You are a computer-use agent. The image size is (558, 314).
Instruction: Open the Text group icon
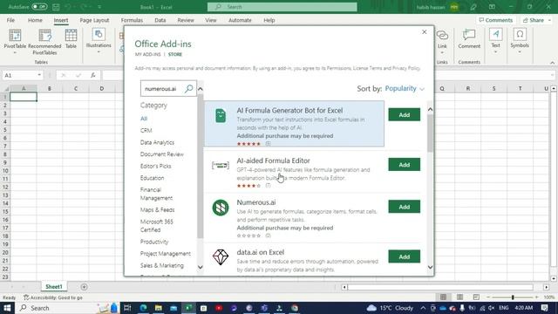pyautogui.click(x=496, y=35)
